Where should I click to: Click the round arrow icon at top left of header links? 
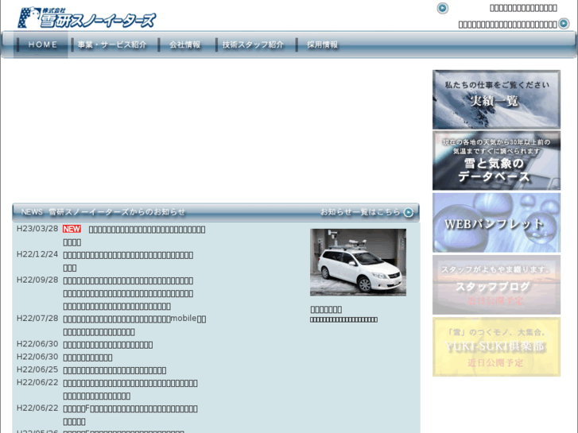(x=442, y=8)
